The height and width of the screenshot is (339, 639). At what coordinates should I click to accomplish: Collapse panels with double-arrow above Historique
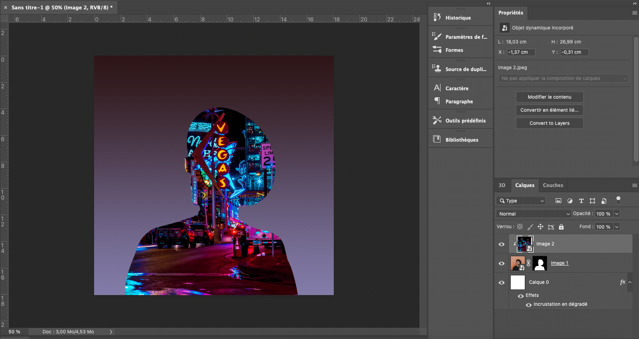tap(489, 3)
